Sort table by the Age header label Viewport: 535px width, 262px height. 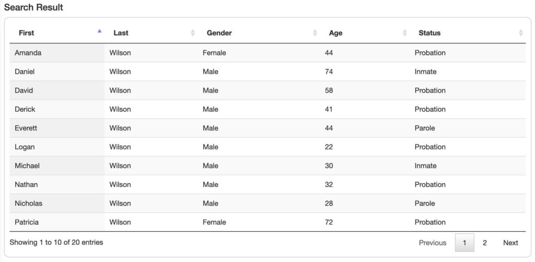point(336,33)
